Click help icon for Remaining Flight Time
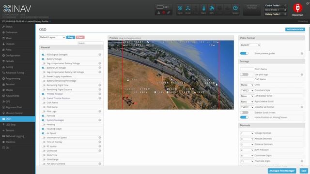Screen dimensions: 310x174 [x=100, y=85]
